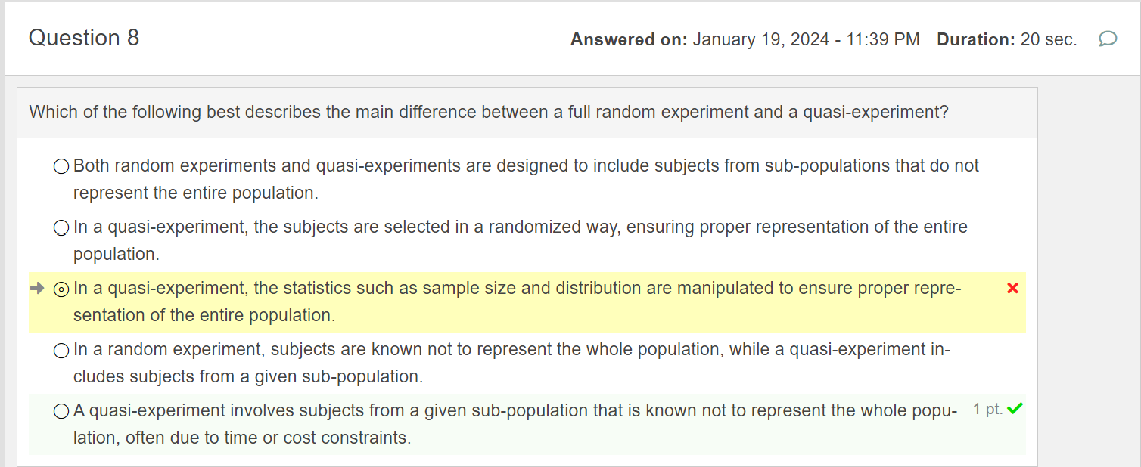Pick the 'A quasi-experiment involves subjects' radio button
1141x467 pixels.
[x=62, y=411]
